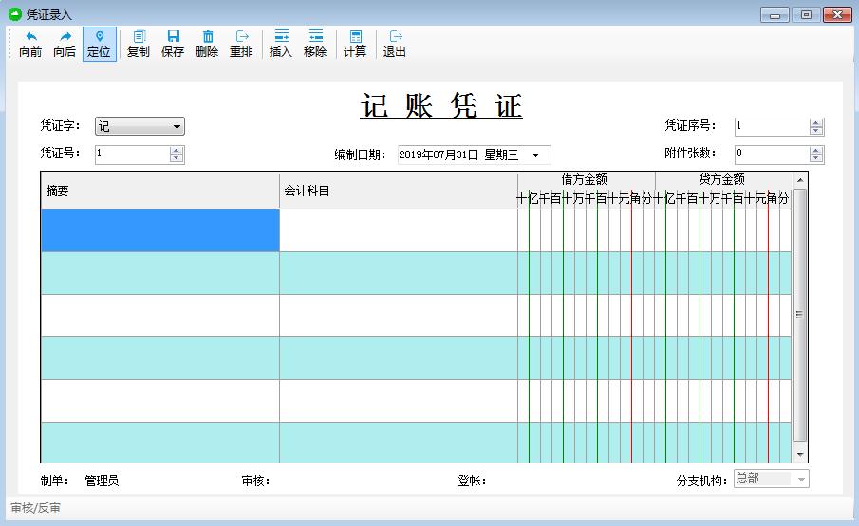
Task: Delete voucher via 删除 trash icon
Action: tap(207, 44)
